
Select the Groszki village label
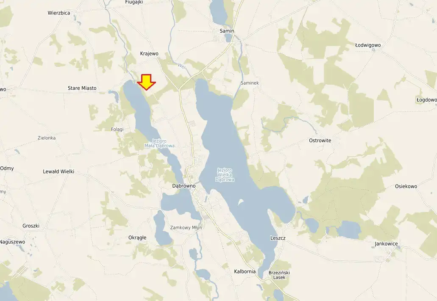click(x=31, y=226)
